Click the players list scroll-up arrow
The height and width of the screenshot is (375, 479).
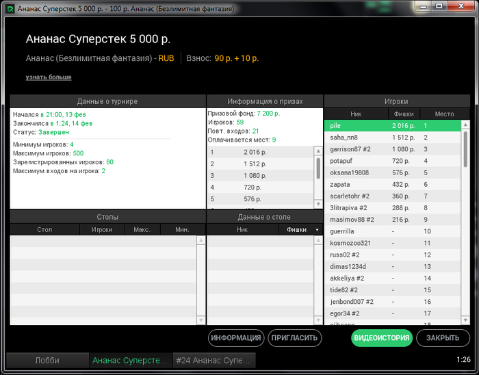click(465, 125)
